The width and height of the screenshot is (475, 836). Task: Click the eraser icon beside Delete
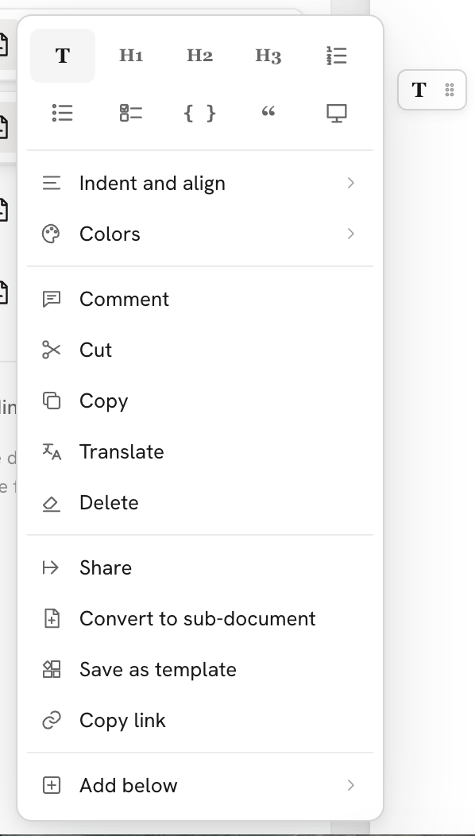[51, 504]
